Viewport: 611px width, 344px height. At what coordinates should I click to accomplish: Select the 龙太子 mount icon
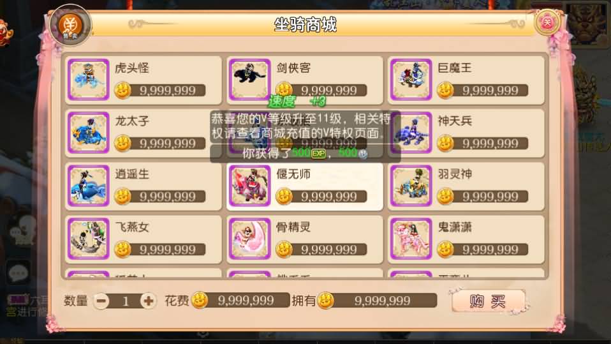coord(89,133)
